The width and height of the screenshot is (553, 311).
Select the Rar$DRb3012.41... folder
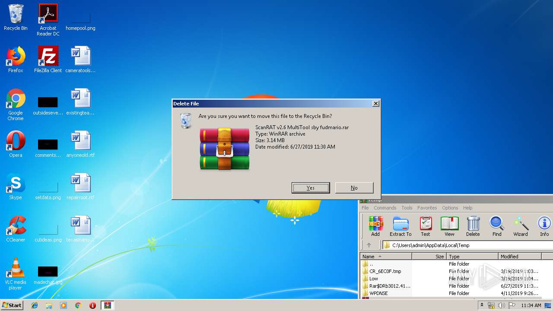pyautogui.click(x=451, y=286)
